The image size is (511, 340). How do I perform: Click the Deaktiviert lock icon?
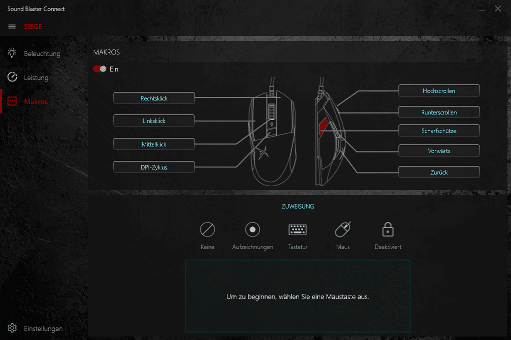pos(388,229)
